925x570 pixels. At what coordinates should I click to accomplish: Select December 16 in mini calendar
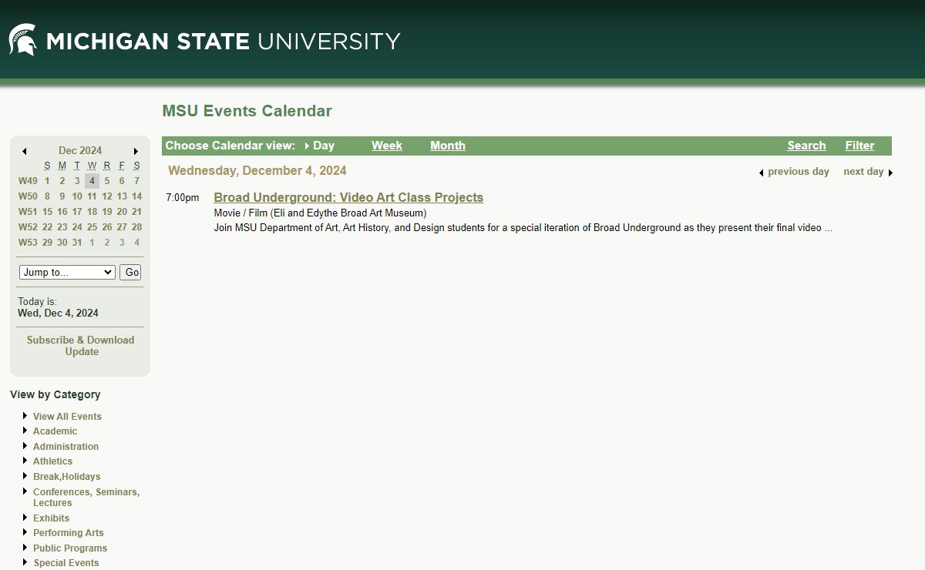point(62,212)
